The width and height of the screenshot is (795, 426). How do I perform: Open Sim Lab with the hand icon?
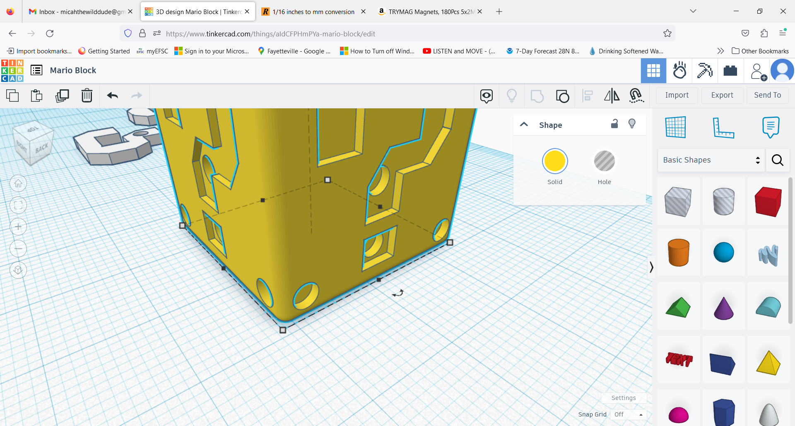click(x=679, y=71)
